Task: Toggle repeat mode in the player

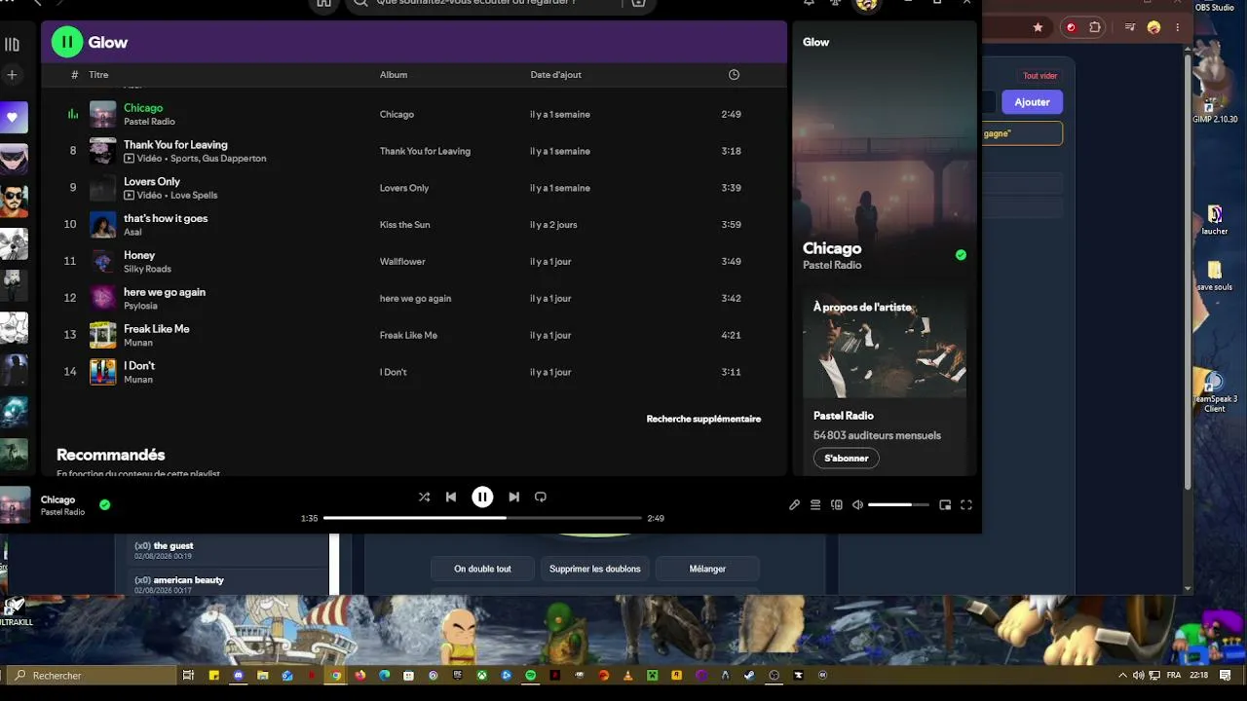Action: pos(541,497)
